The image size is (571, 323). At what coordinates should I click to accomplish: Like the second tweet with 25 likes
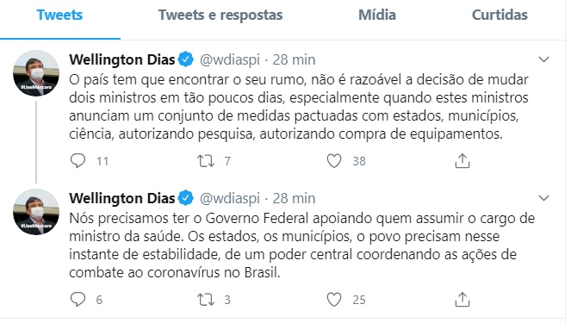tap(334, 300)
